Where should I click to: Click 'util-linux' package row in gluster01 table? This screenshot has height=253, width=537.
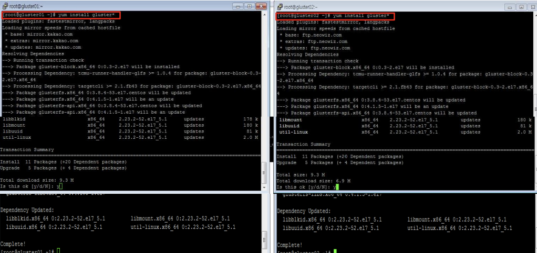[x=131, y=137]
